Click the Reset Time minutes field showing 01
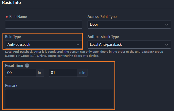Screen dimensions: 174x111 pos(63,73)
